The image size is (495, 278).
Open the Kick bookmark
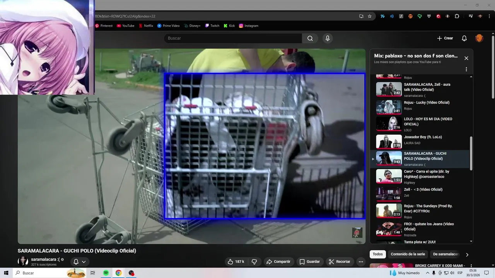[x=229, y=26]
